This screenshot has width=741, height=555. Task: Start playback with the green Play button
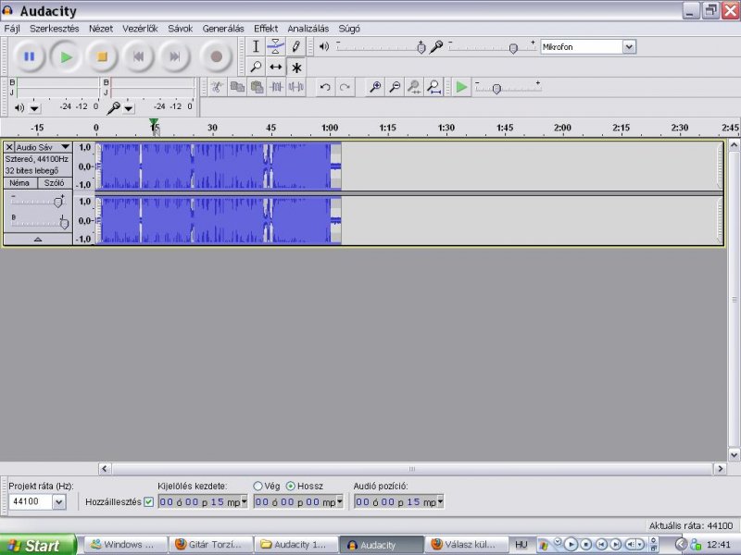point(66,56)
